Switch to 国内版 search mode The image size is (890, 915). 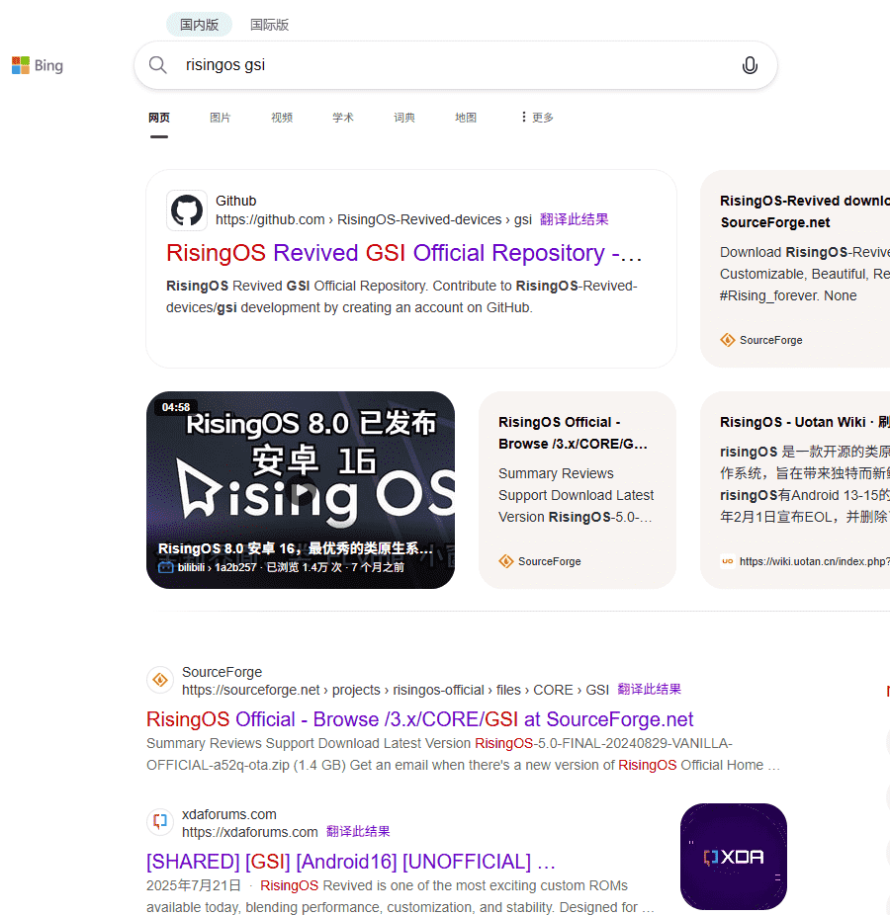pyautogui.click(x=199, y=25)
